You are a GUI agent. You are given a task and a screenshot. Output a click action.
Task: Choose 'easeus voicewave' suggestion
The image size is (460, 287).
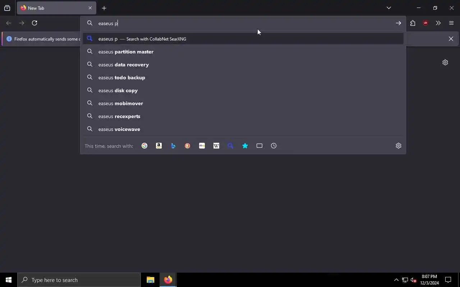click(243, 129)
